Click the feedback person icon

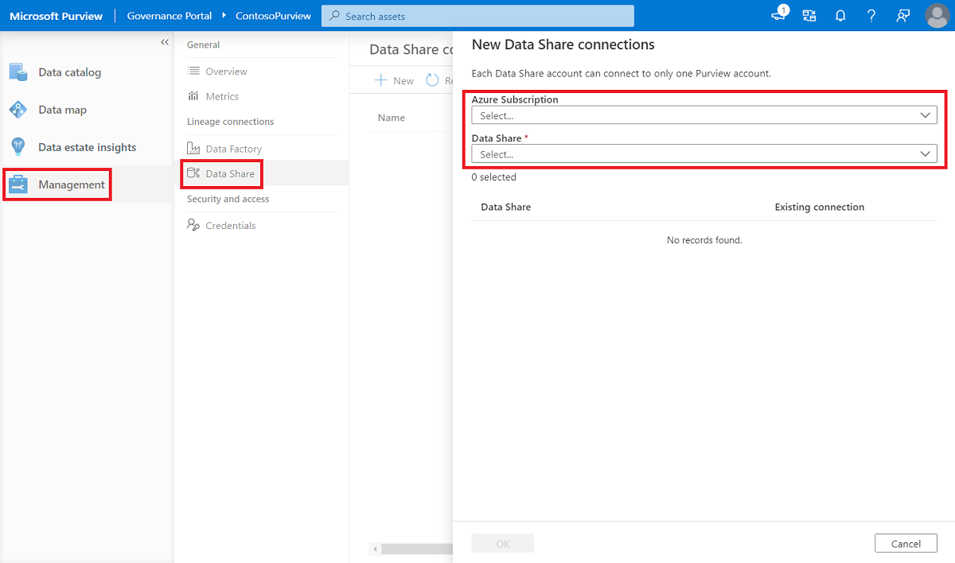pos(902,15)
